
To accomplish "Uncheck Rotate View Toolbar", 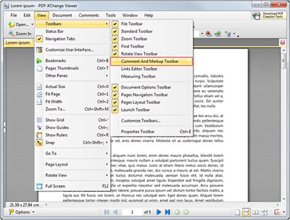I will (115, 54).
